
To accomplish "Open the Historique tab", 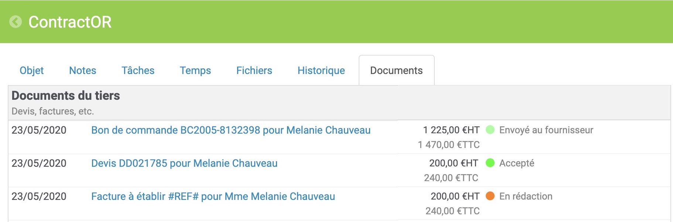I will click(x=321, y=70).
